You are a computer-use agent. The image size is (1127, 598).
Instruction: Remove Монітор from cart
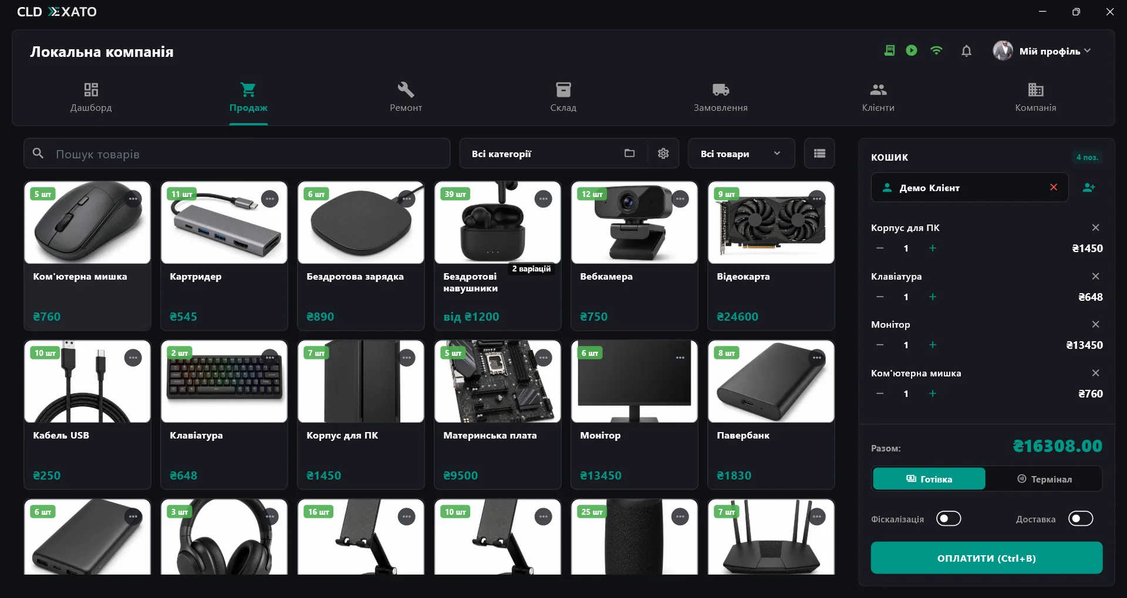pyautogui.click(x=1095, y=324)
